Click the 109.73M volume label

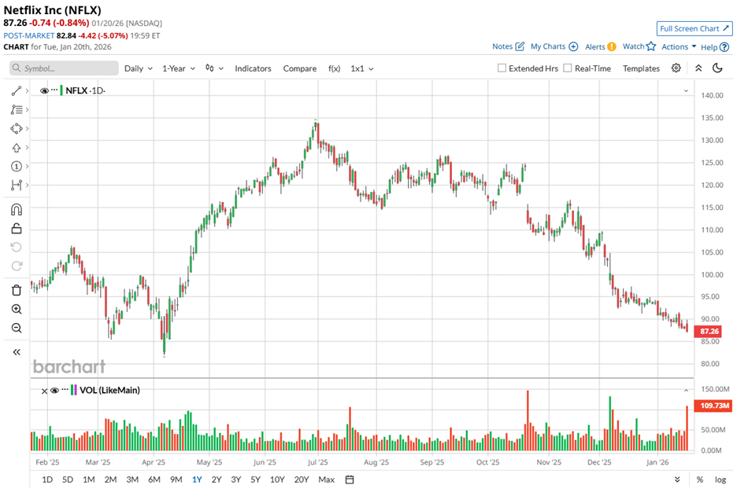[x=714, y=406]
